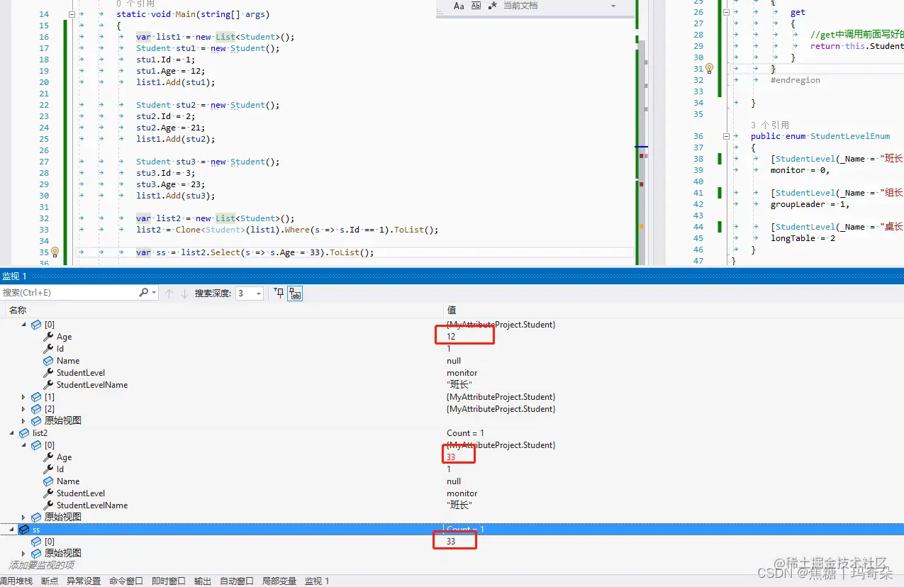Toggle Match case Aa in find bar
This screenshot has height=587, width=904.
point(458,6)
